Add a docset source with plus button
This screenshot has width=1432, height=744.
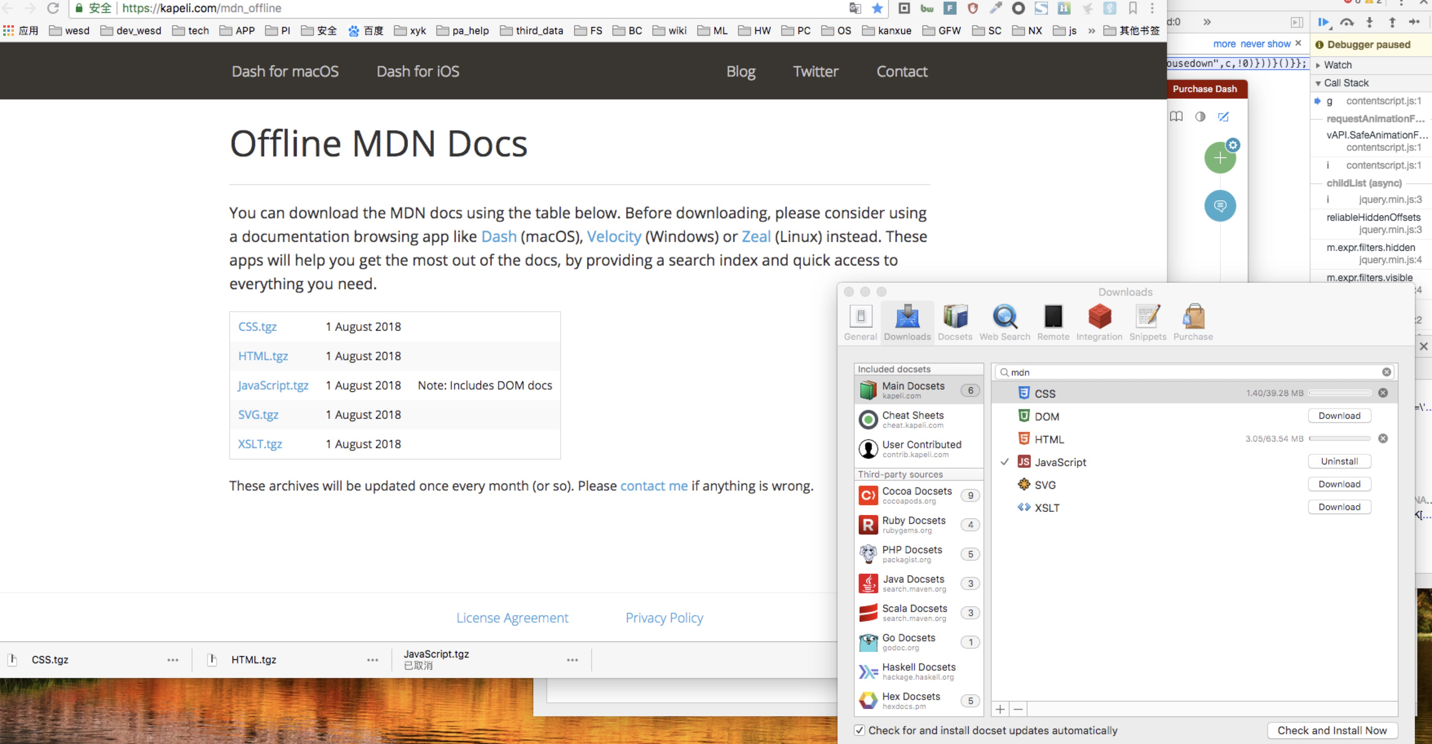[x=1000, y=709]
